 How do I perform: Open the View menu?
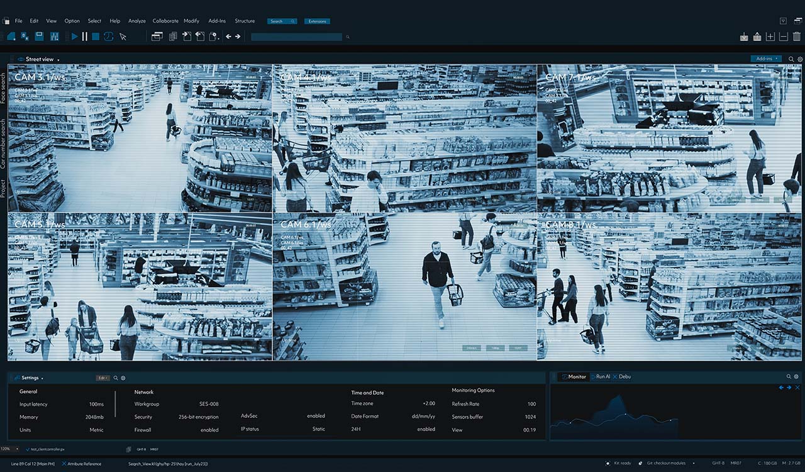pos(51,21)
